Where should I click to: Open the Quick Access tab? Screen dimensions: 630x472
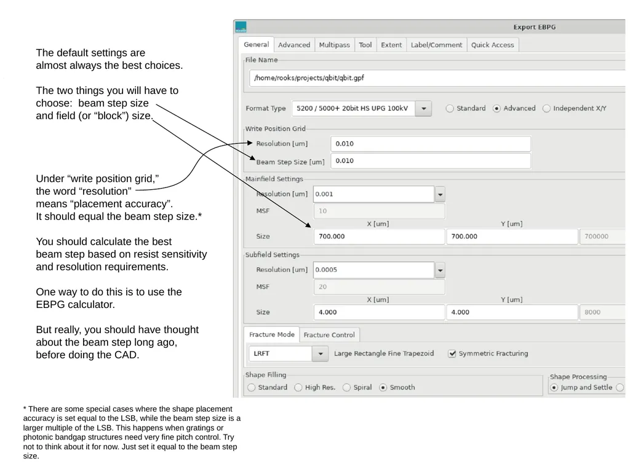pos(493,45)
